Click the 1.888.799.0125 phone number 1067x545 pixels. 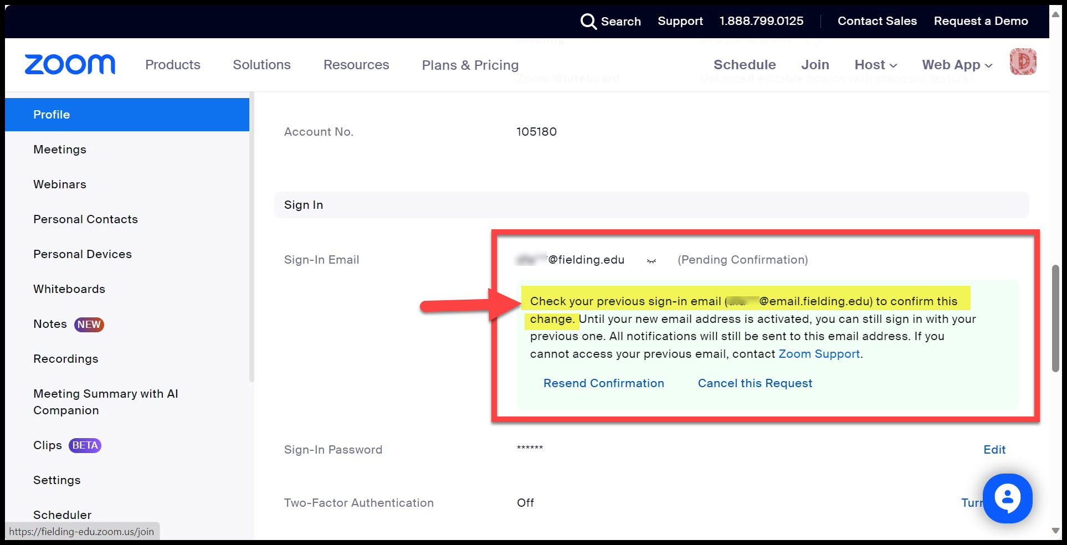point(761,21)
